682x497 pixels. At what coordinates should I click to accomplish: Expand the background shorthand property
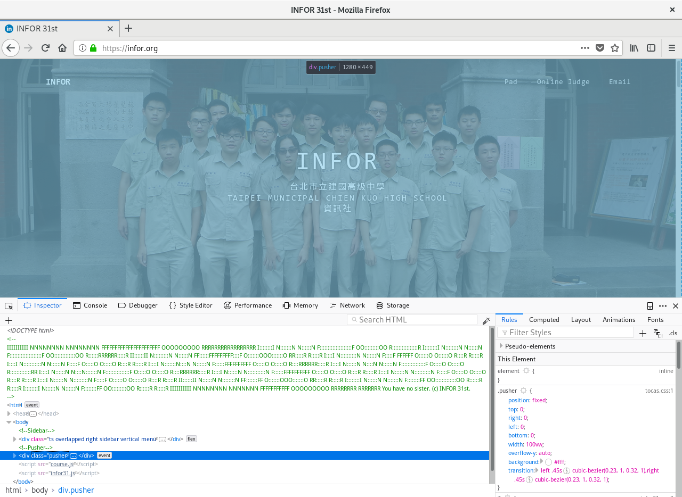coord(542,462)
